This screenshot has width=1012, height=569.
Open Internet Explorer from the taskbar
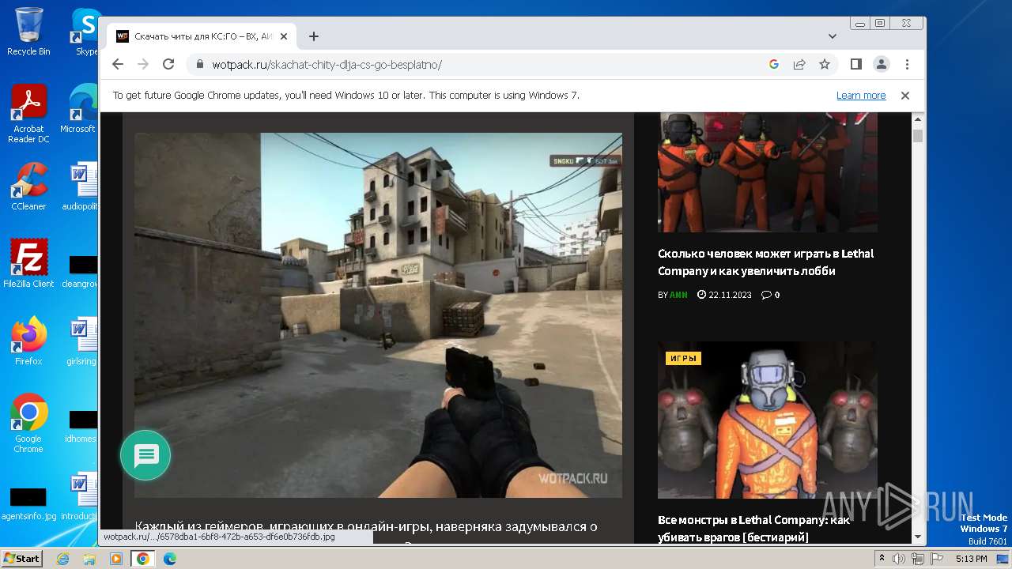[x=62, y=559]
